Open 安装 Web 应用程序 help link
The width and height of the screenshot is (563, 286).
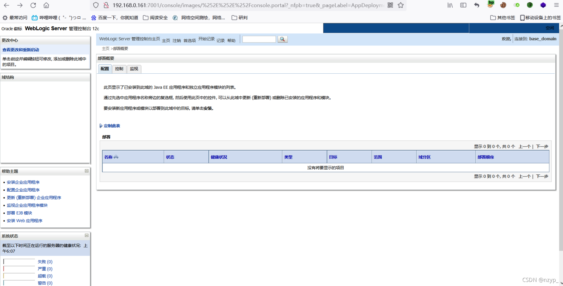point(24,221)
